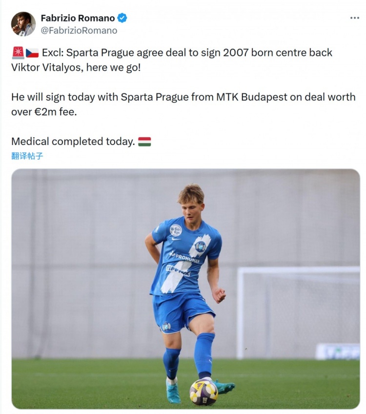Click the player's teal boot on the ball
The image size is (366, 414).
(224, 386)
